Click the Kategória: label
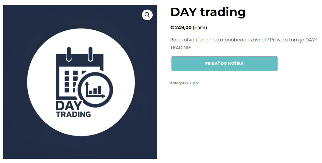Viewport: 322px width, 163px height. (179, 83)
